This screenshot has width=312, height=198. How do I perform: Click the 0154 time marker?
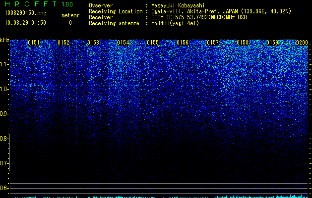click(123, 43)
